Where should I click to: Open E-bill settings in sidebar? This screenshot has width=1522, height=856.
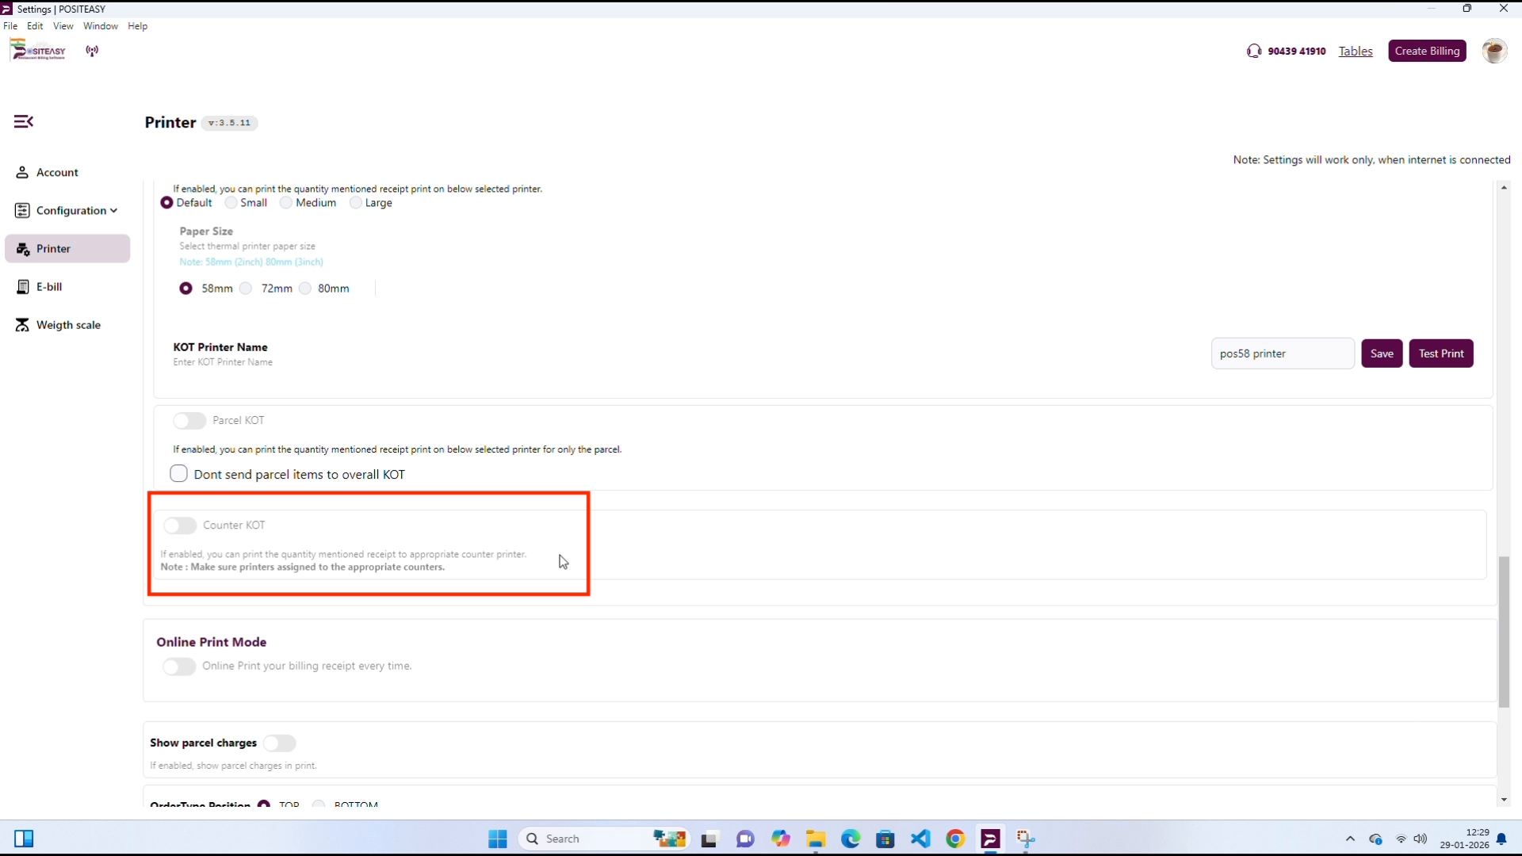(48, 287)
